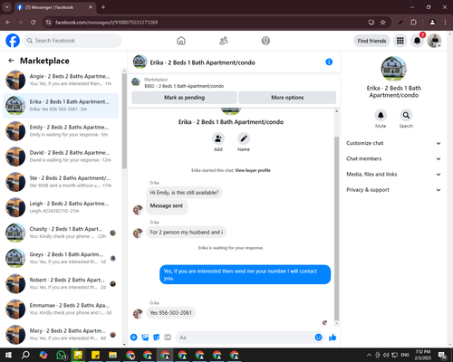Image resolution: width=453 pixels, height=362 pixels.
Task: Open the emoji picker
Action: (318, 338)
